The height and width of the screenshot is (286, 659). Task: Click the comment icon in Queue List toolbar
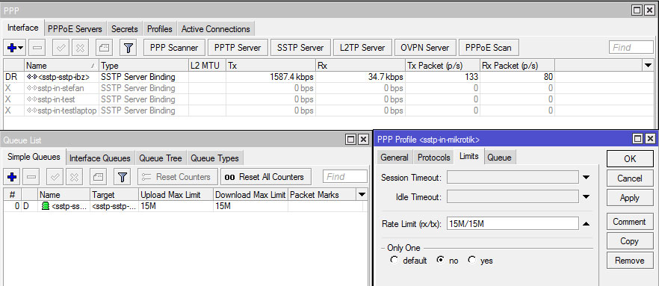point(98,177)
